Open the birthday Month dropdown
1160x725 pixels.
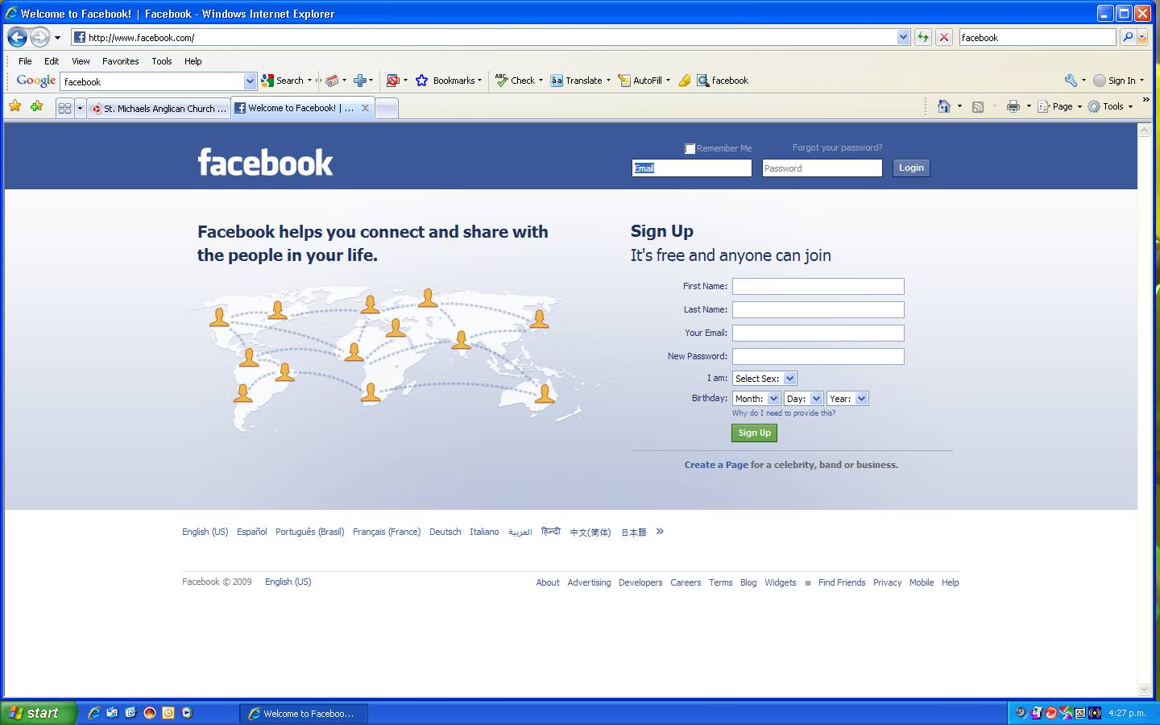[756, 399]
